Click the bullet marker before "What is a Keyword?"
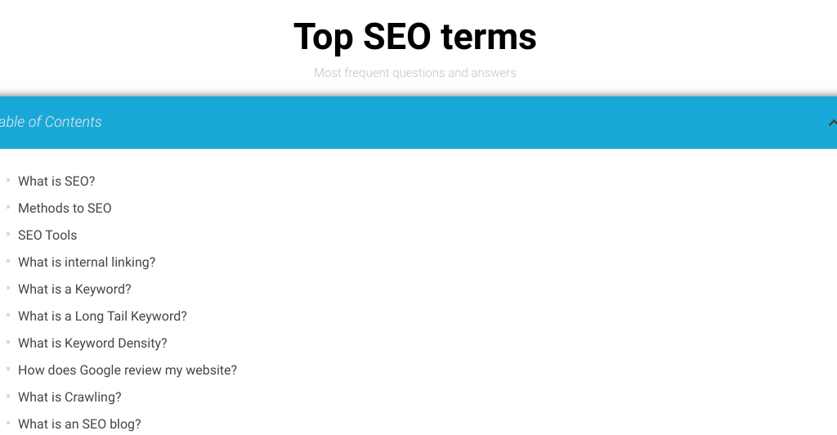Image resolution: width=837 pixels, height=435 pixels. pyautogui.click(x=8, y=289)
